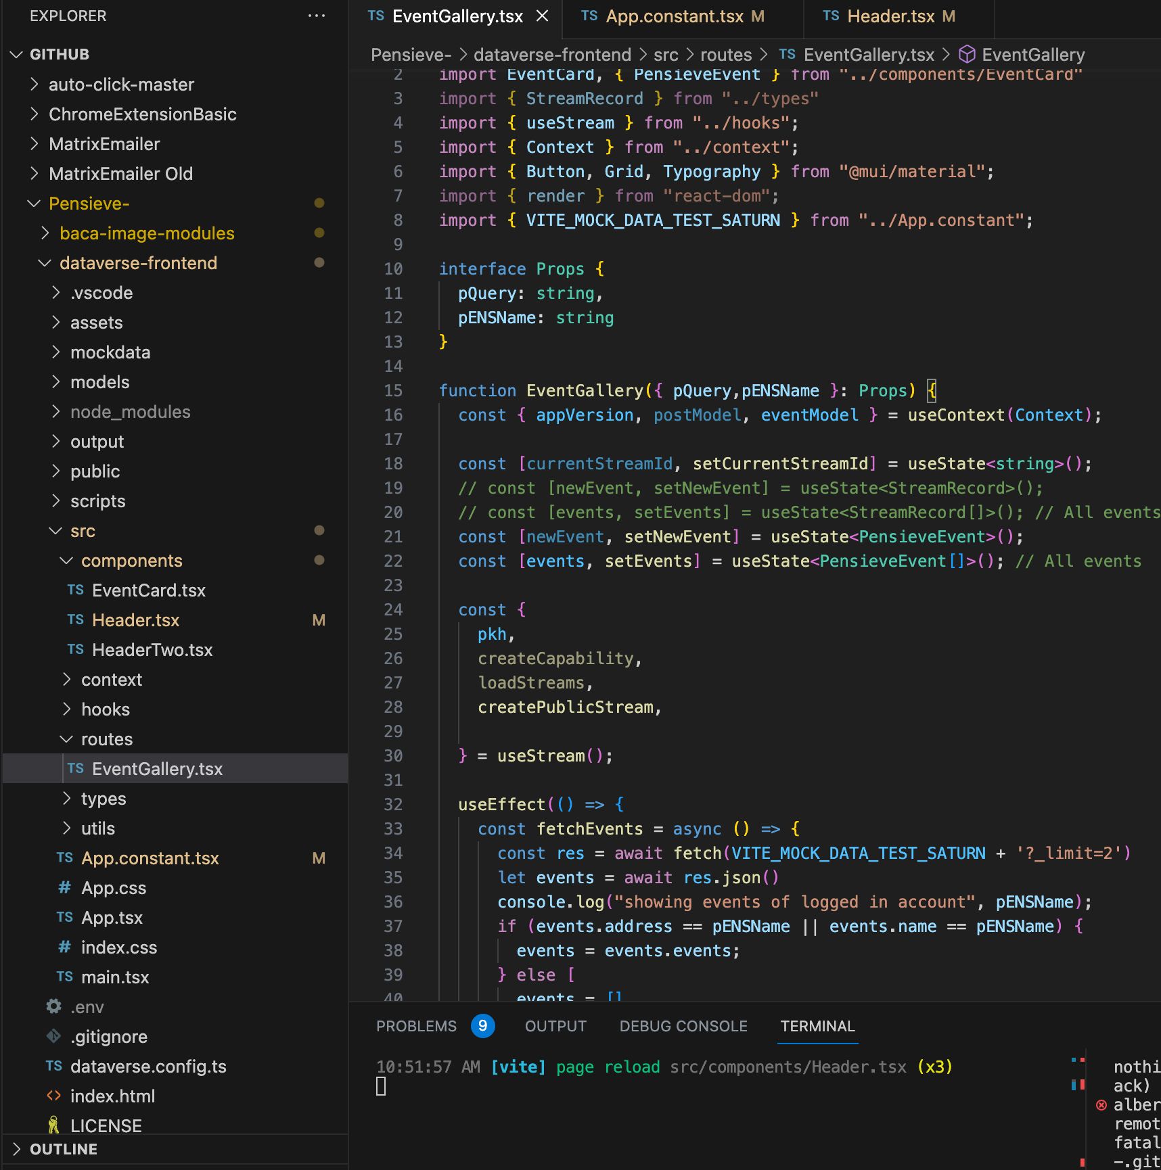Open the DEBUG CONSOLE panel tab
The height and width of the screenshot is (1170, 1161).
(683, 1026)
